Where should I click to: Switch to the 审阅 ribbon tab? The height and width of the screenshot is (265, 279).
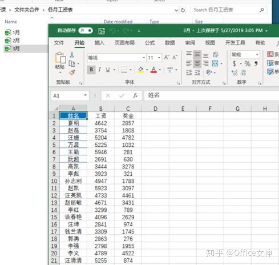(190, 43)
